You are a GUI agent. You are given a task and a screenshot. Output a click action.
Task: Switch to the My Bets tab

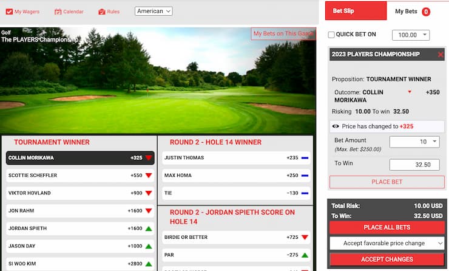[x=413, y=11]
